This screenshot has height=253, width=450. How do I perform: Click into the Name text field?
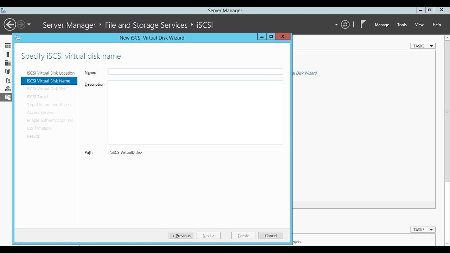click(195, 72)
